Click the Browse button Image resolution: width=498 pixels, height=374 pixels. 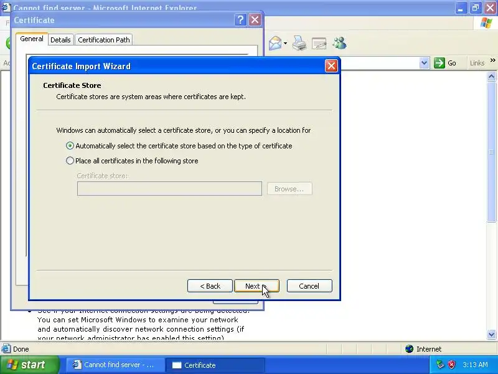(x=289, y=189)
